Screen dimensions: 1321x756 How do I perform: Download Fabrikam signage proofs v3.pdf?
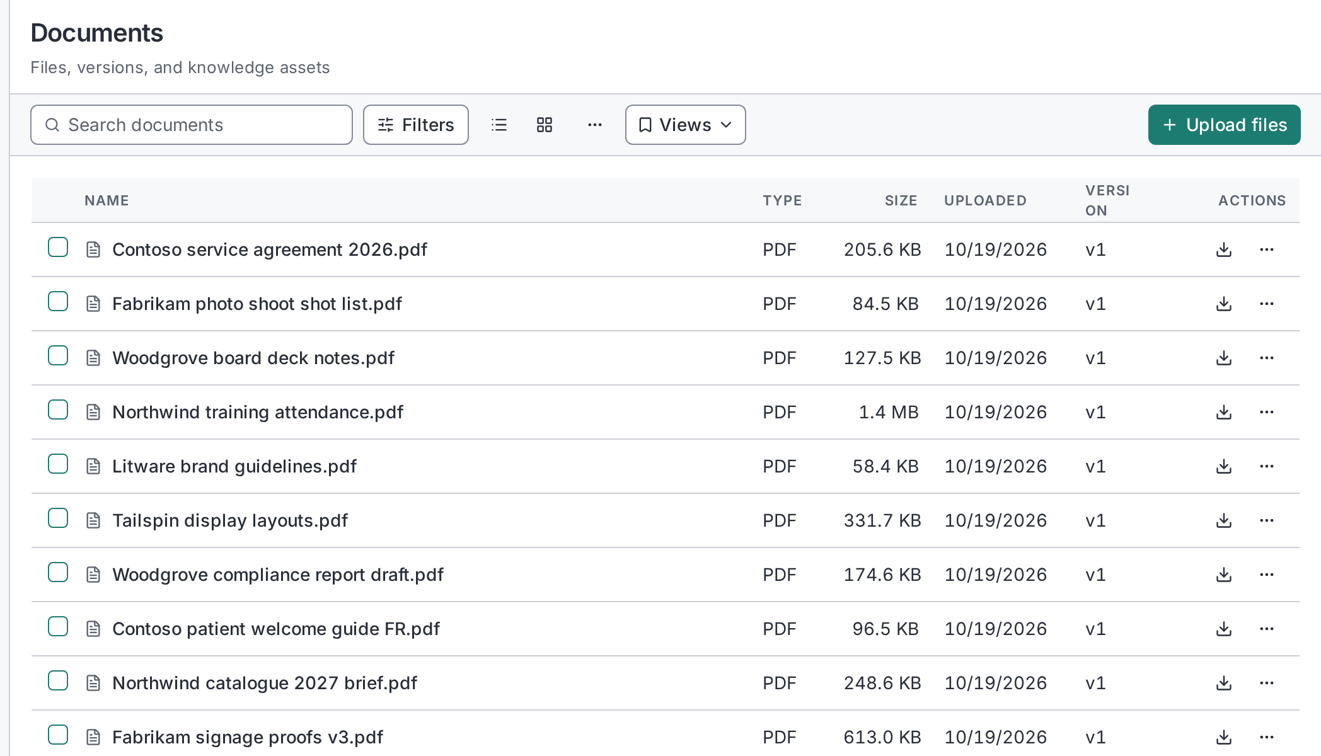pos(1224,737)
